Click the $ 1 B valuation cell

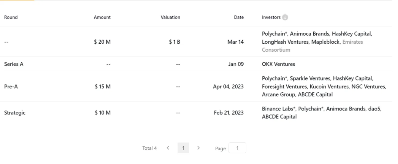pos(174,42)
